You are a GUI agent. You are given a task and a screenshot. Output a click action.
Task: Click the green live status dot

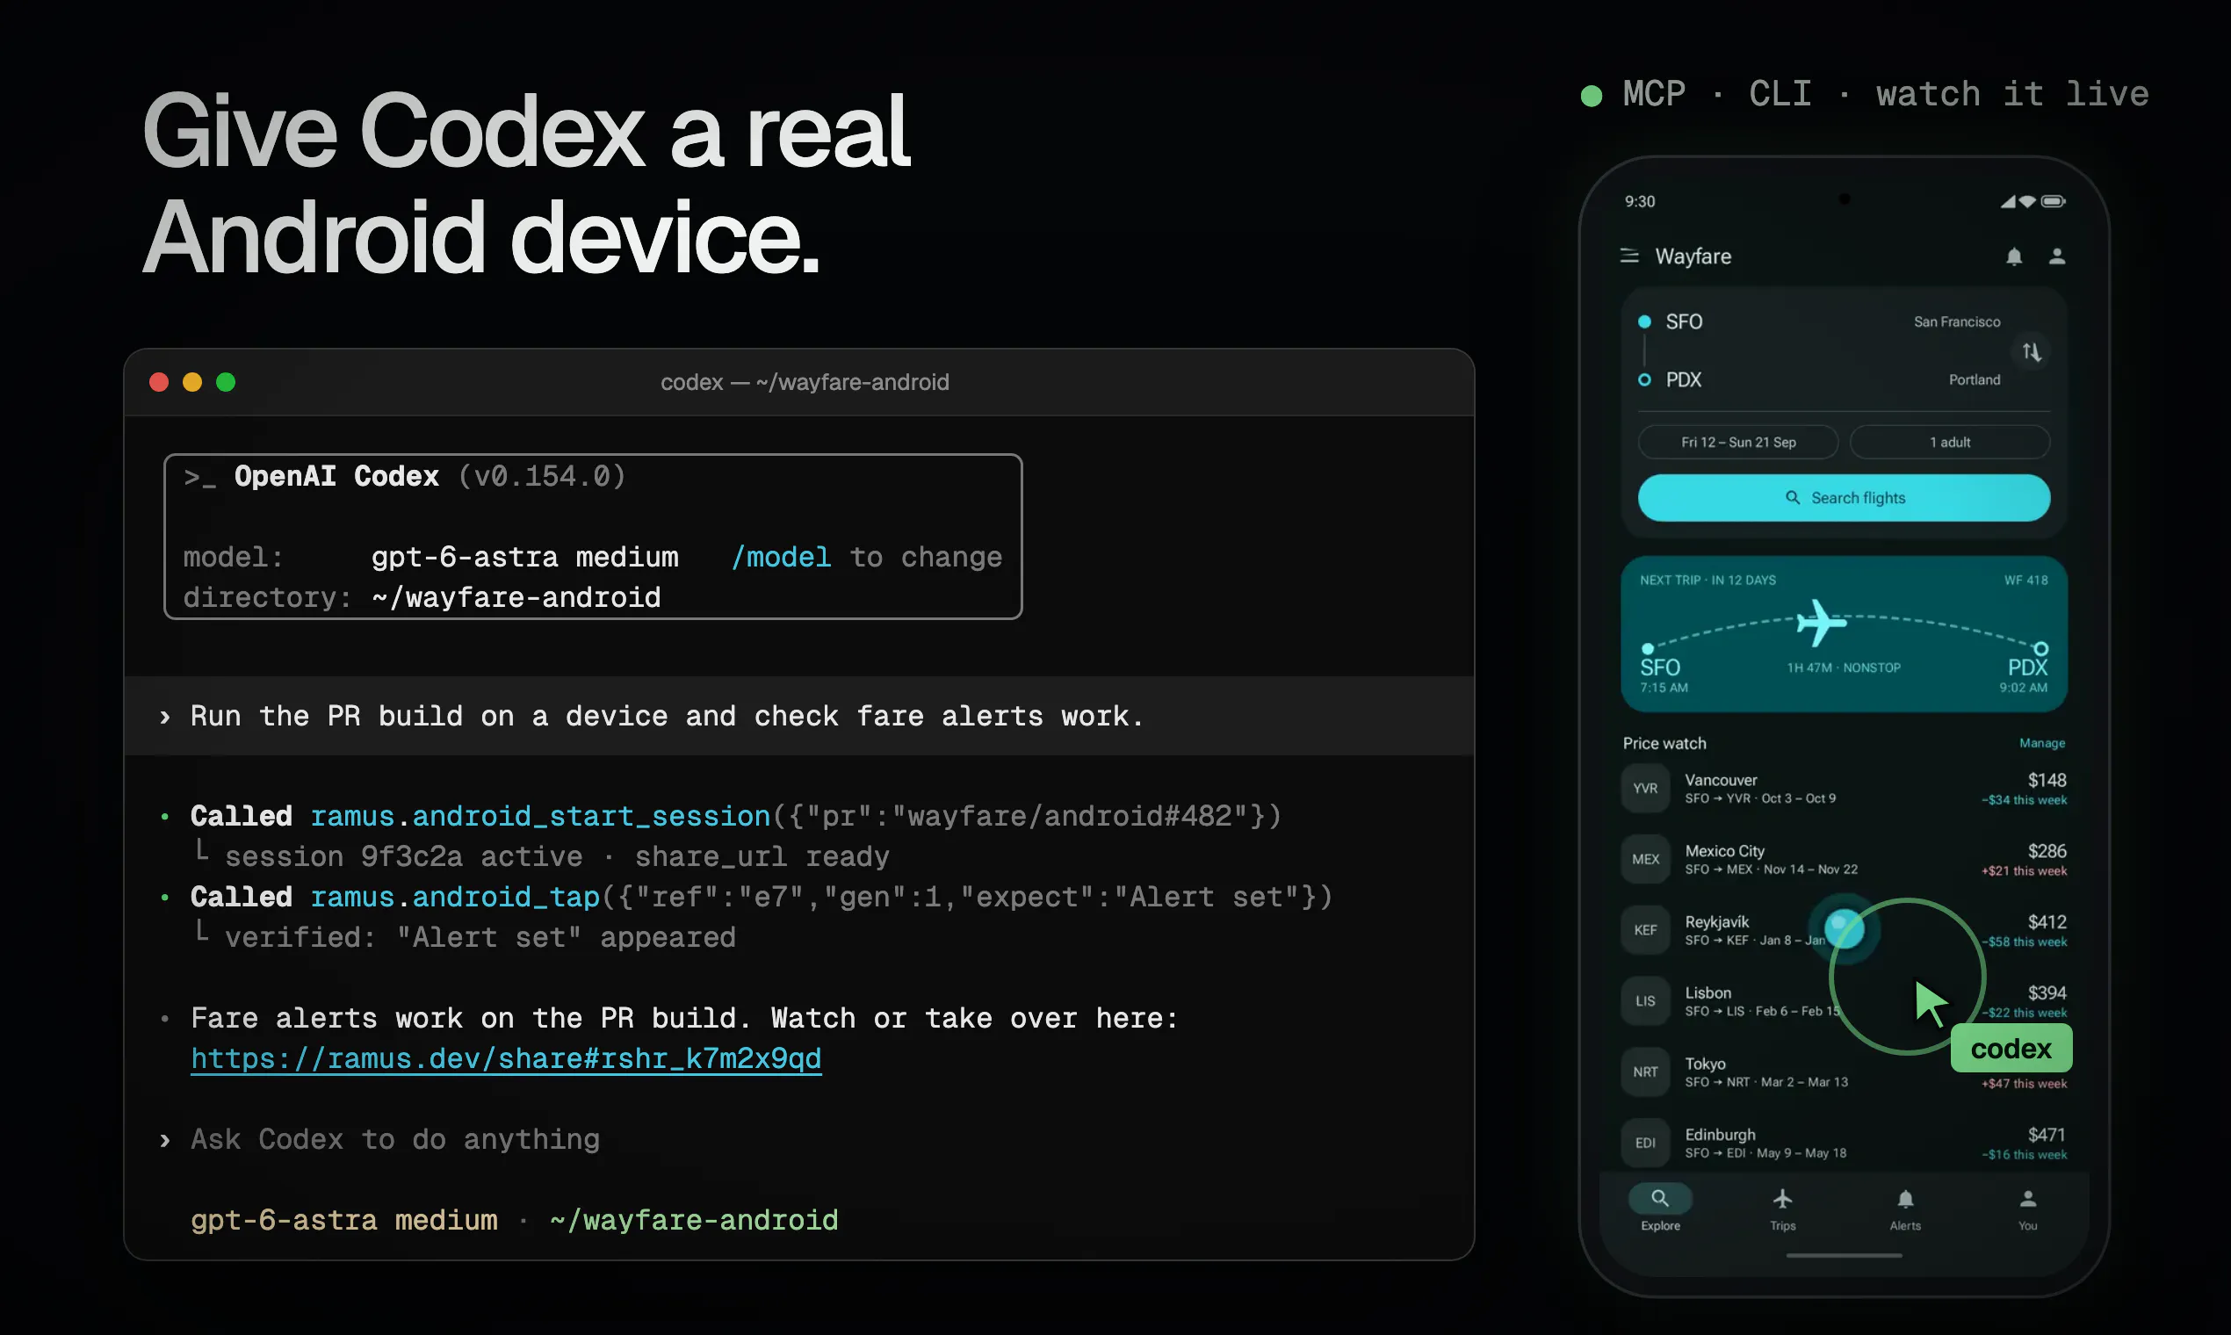pyautogui.click(x=1592, y=96)
